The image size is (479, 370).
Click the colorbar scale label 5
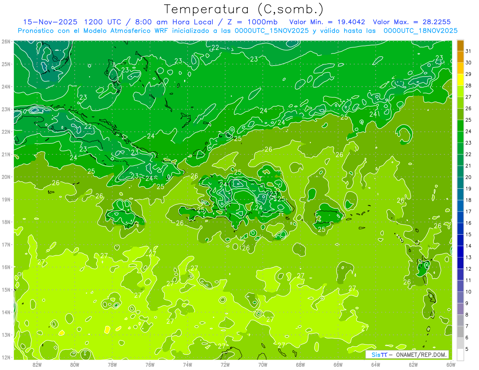point(467,349)
